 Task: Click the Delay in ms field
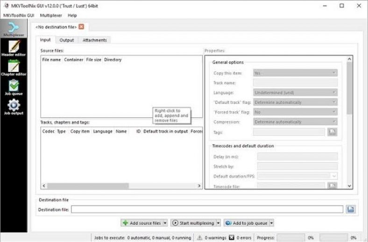(x=297, y=157)
